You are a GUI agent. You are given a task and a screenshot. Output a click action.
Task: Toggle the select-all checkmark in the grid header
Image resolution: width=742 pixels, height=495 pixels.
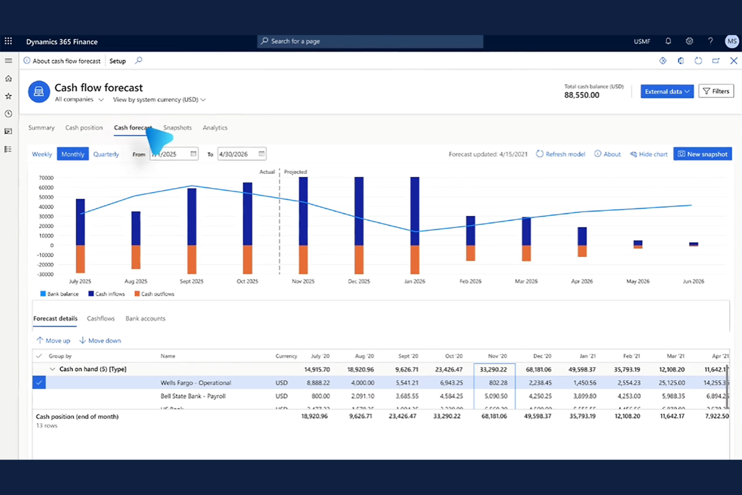pos(39,356)
